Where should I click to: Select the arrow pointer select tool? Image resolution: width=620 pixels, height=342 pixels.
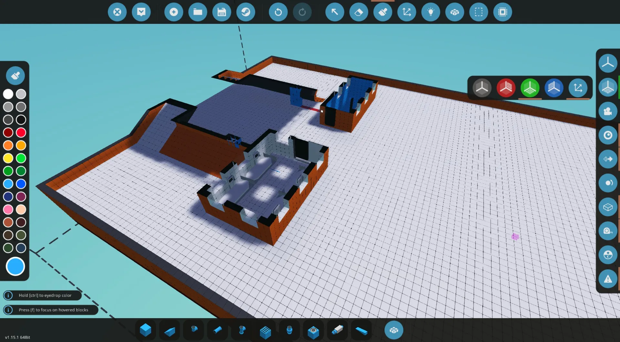(335, 12)
